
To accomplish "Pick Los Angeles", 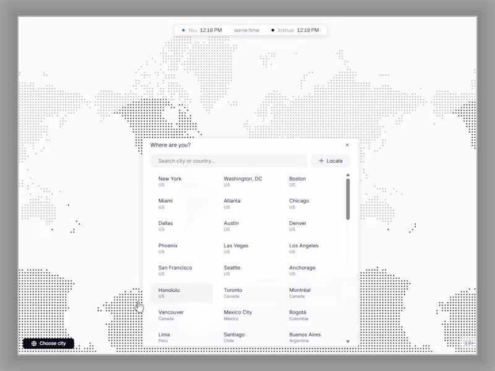I will point(312,249).
